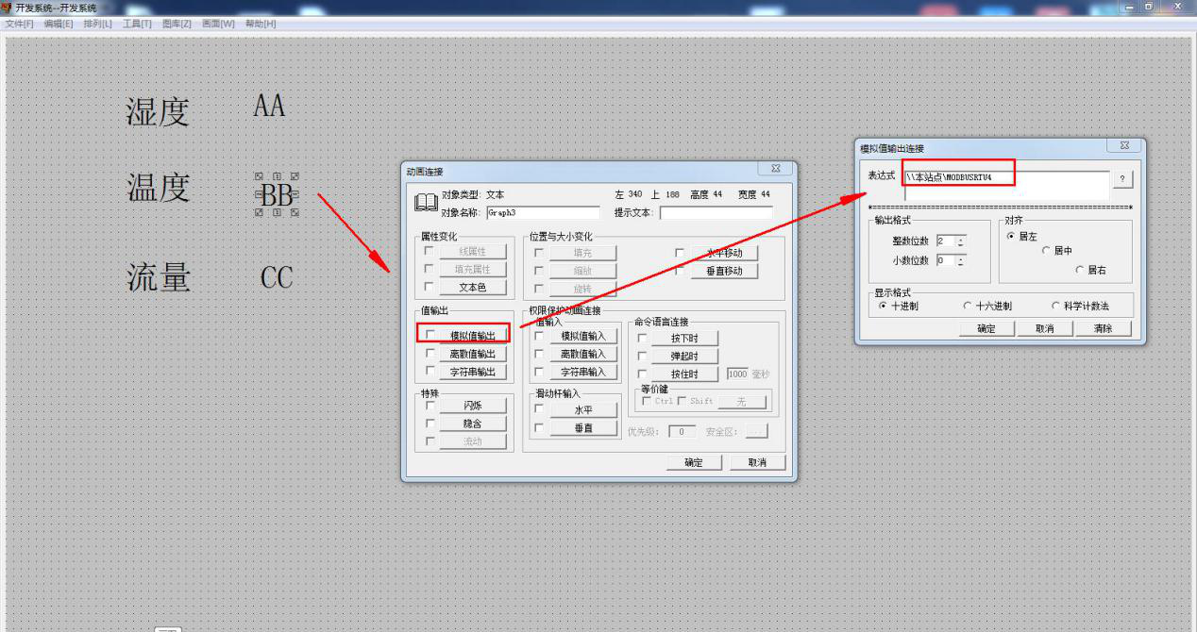This screenshot has width=1197, height=632.
Task: Choose 居中 alignment radio button
Action: tap(1045, 251)
